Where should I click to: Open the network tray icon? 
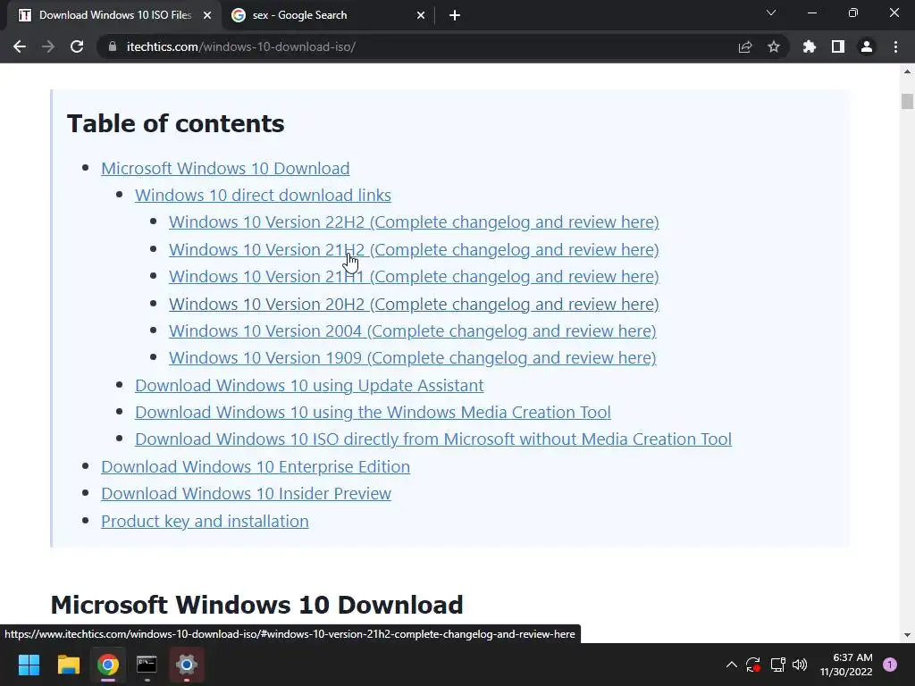[778, 665]
